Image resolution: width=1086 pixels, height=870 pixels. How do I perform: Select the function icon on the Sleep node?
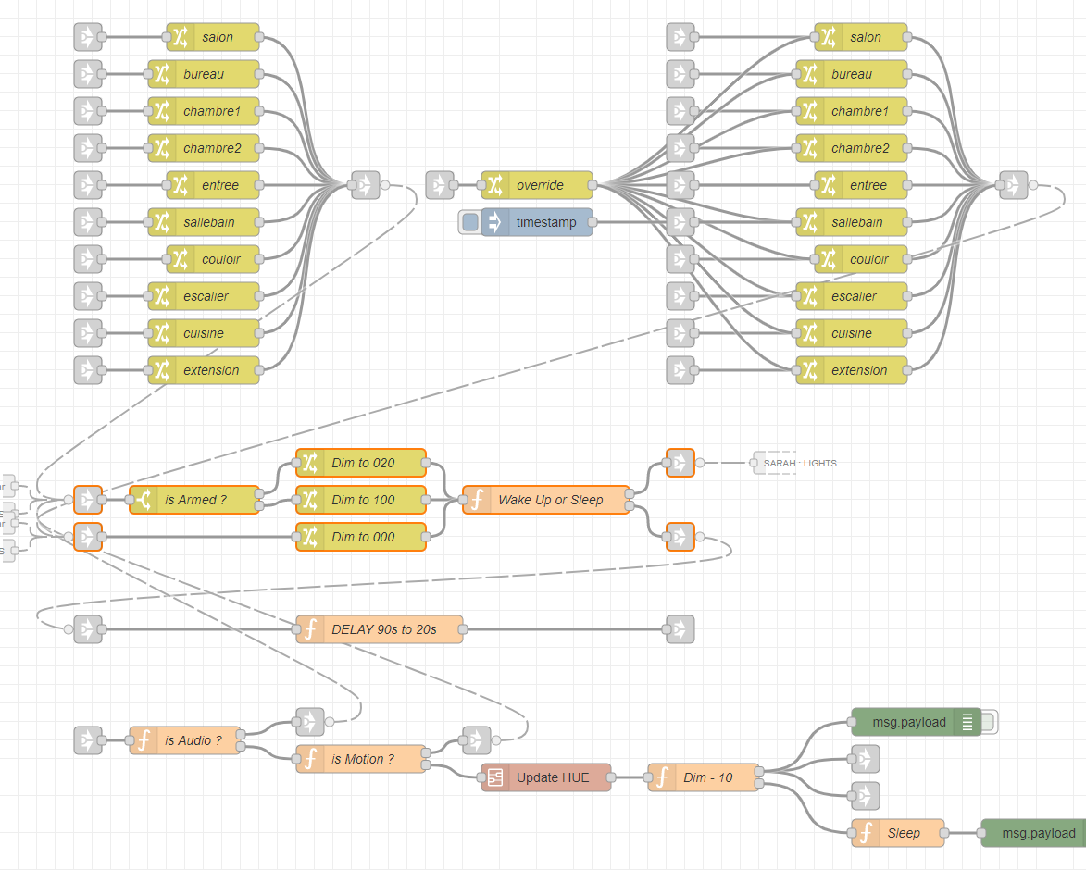coord(866,833)
